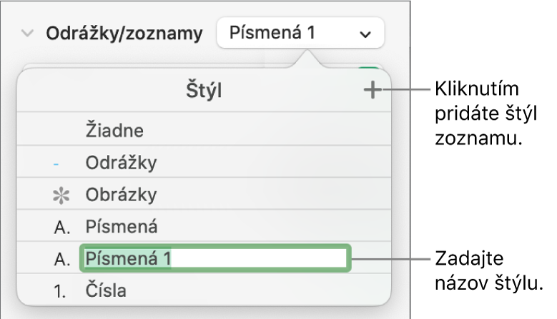Viewport: 557px width, 319px height.
Task: Click the Odrážky/zoznamy section label
Action: click(124, 33)
